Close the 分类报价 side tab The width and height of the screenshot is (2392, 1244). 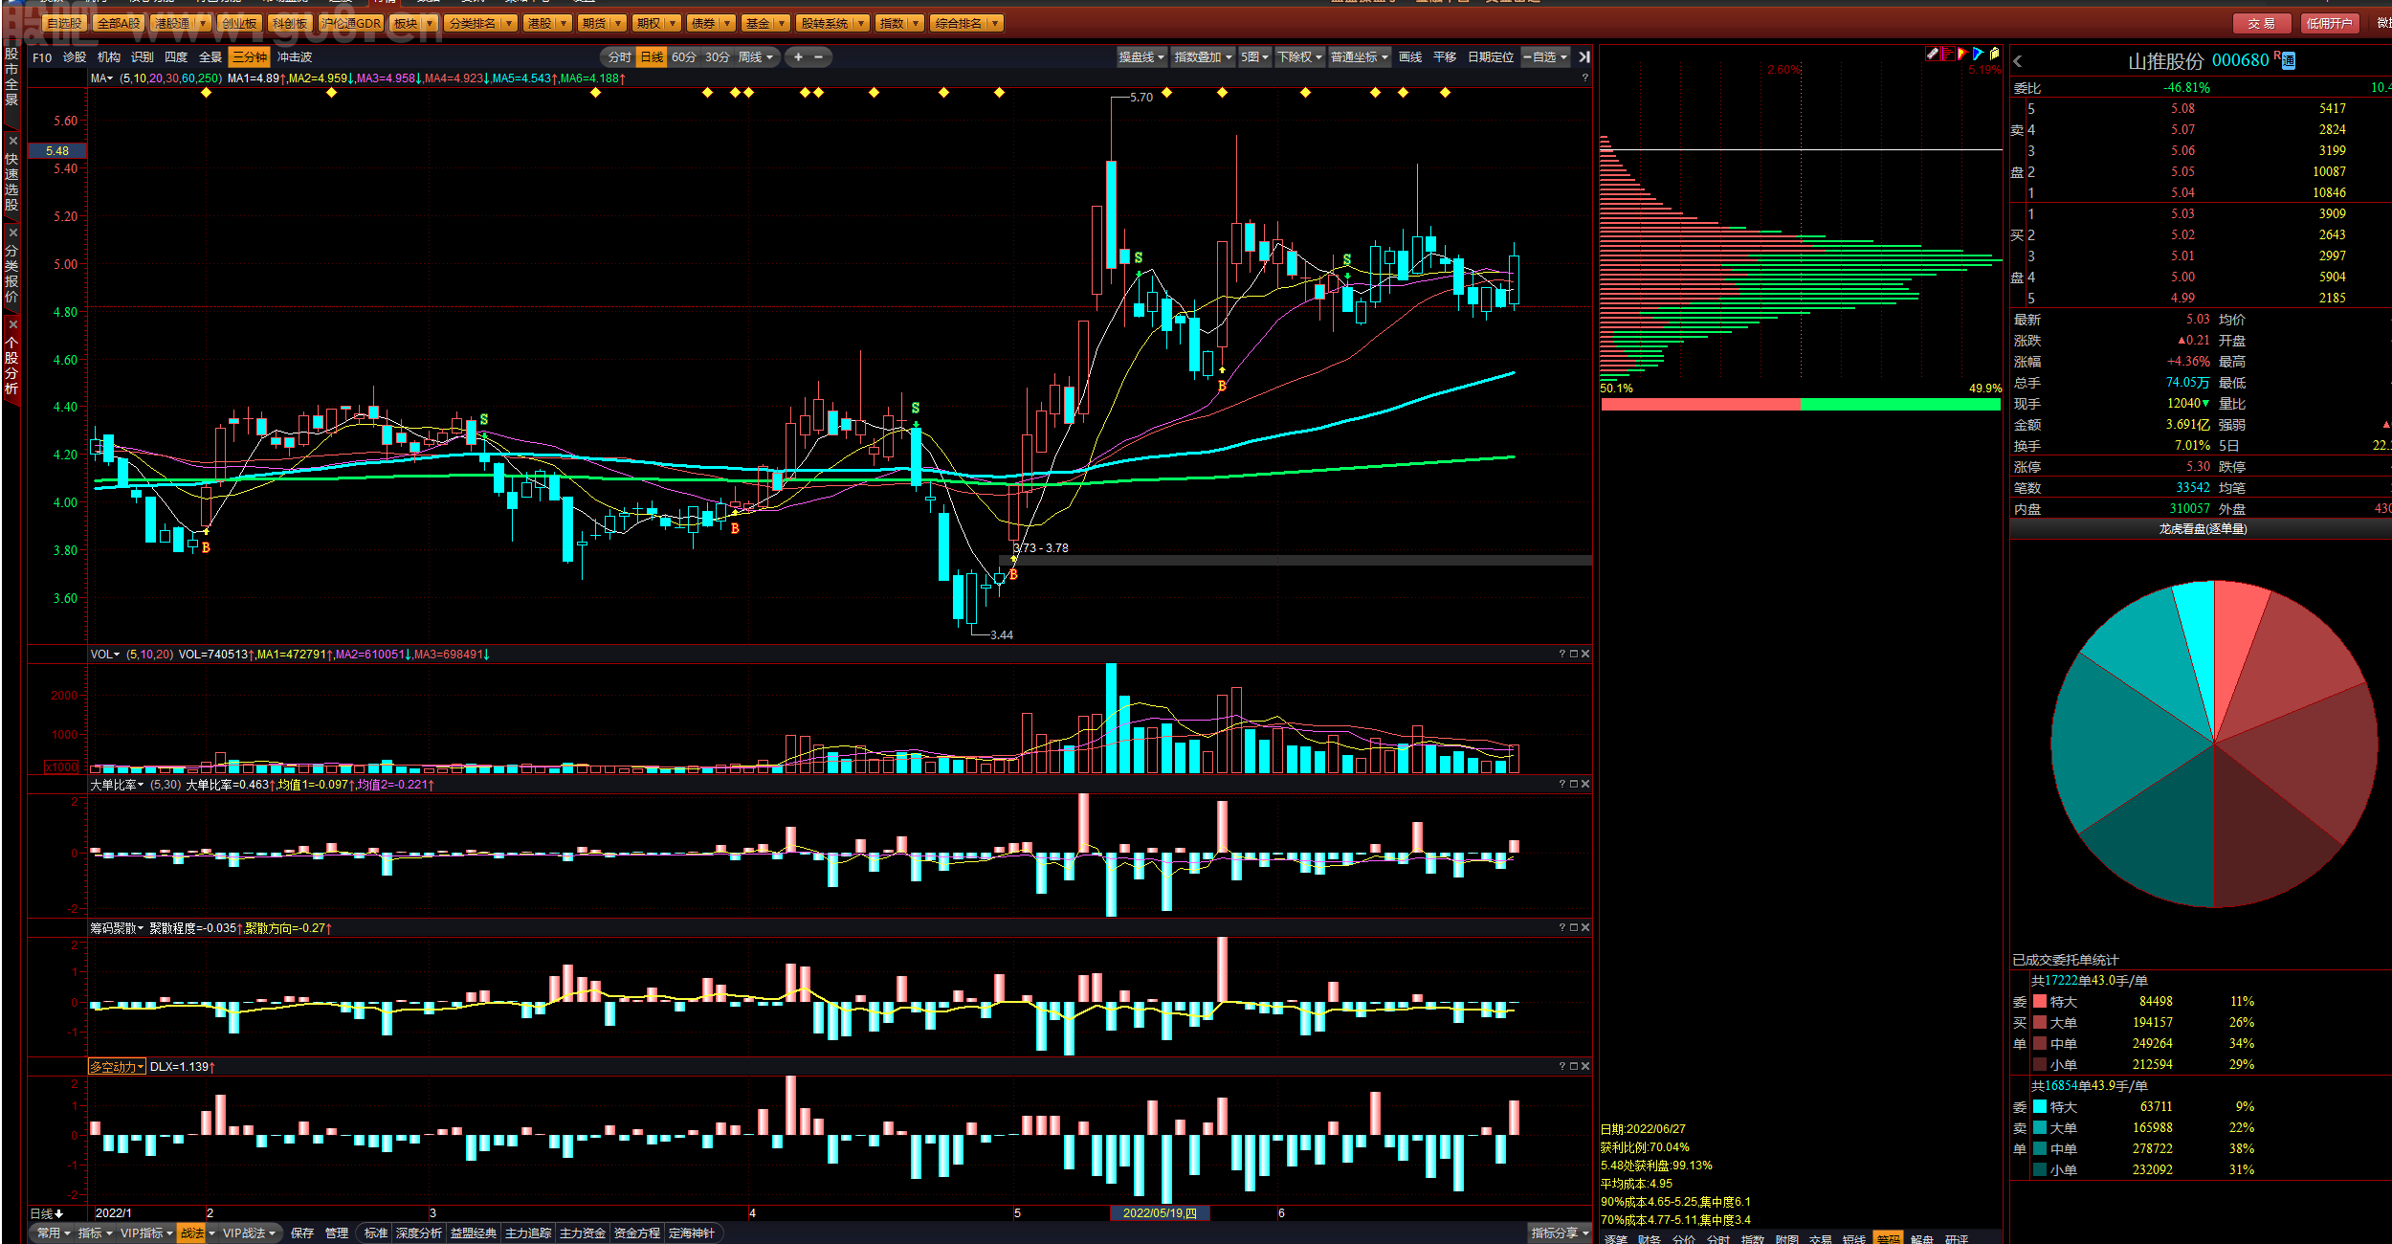click(x=12, y=233)
